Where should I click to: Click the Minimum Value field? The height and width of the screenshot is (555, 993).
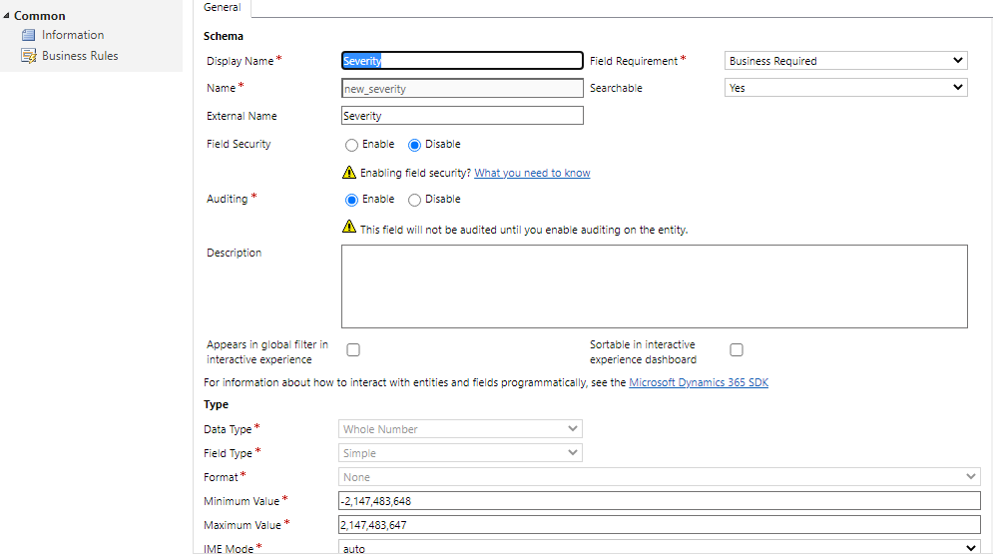pyautogui.click(x=660, y=501)
